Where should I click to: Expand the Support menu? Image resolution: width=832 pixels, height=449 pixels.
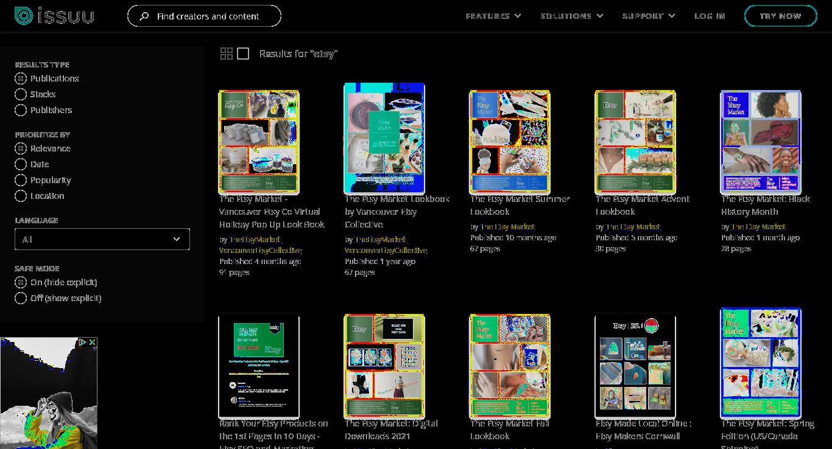[x=649, y=16]
